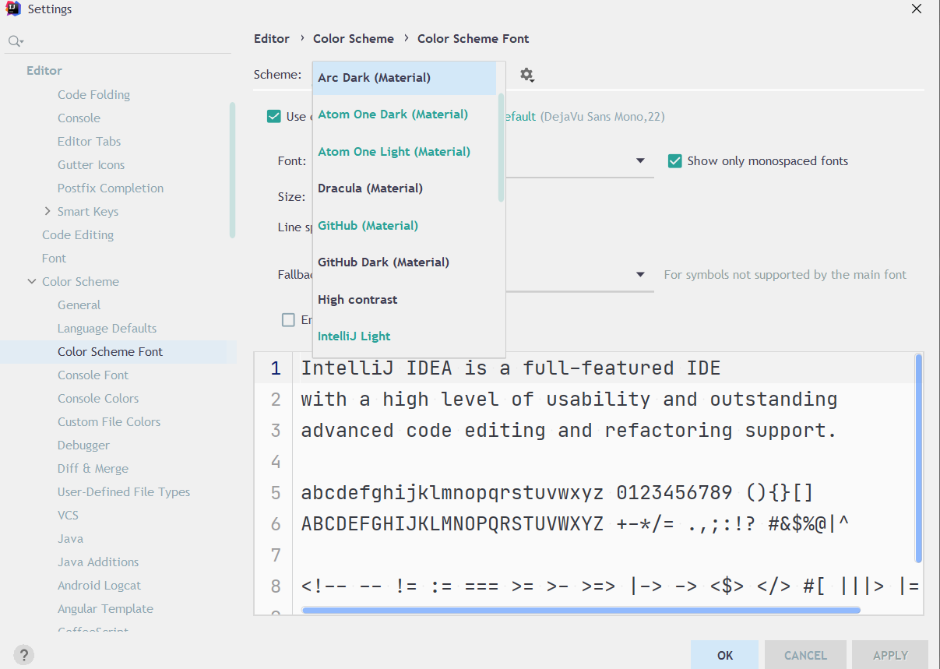This screenshot has height=669, width=940.
Task: Open Gutter Icons settings
Action: point(91,165)
